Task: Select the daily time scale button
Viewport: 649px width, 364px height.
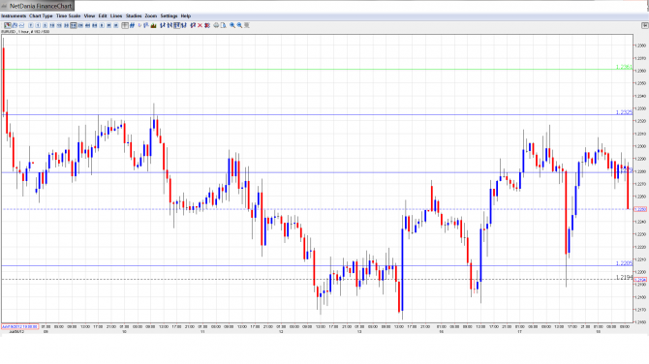Action: coord(102,25)
